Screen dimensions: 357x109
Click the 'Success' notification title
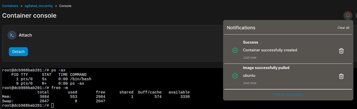250,42
